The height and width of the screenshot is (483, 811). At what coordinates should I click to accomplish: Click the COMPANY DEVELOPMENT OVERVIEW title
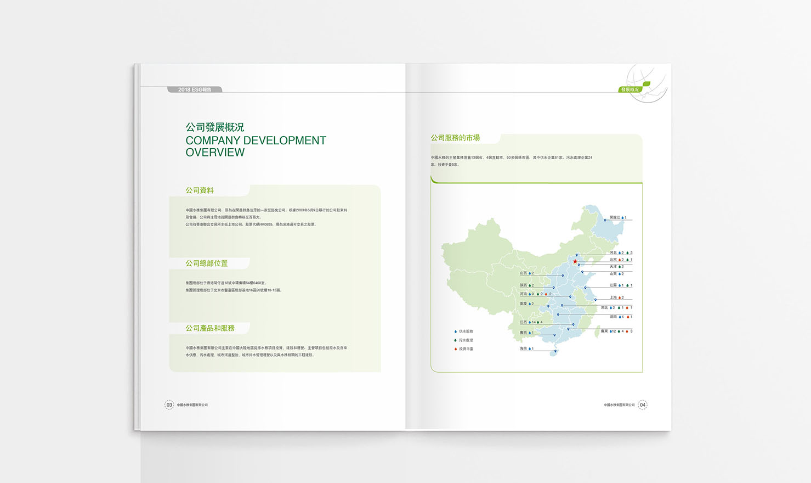click(256, 147)
